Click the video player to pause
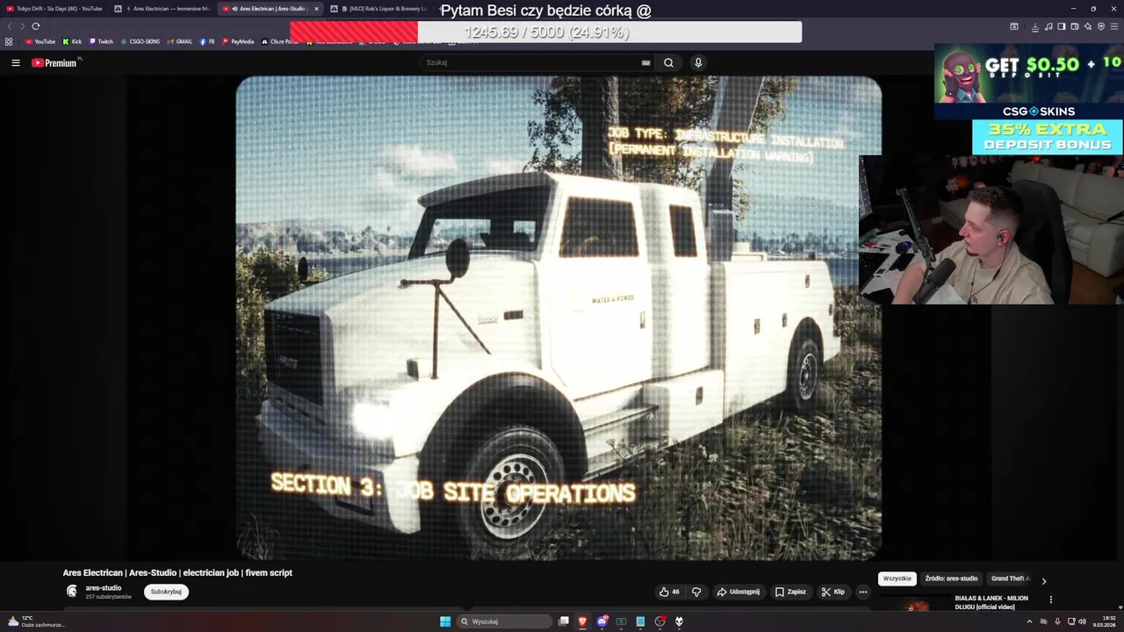Screen dimensions: 1124x632 coord(558,318)
